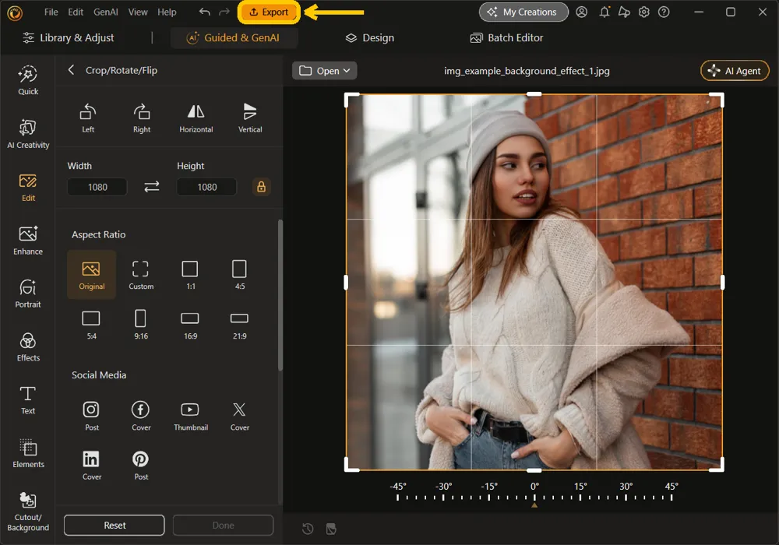Open the Portrait tools
The image size is (779, 545).
(28, 294)
